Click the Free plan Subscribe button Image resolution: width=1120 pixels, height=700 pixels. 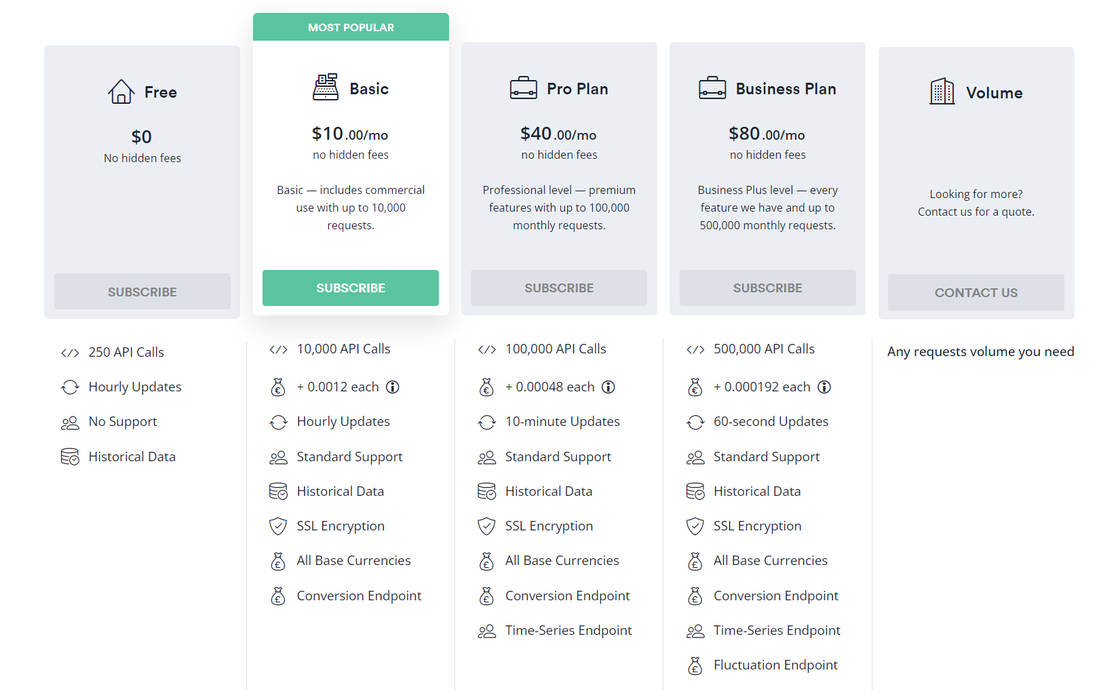pos(142,291)
